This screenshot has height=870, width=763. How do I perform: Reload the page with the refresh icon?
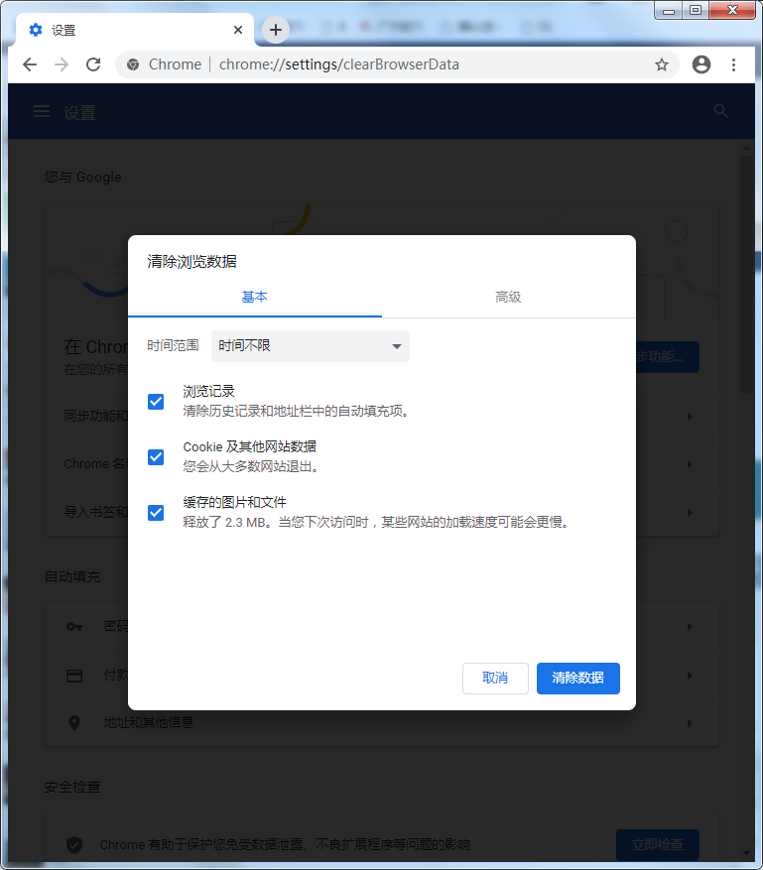click(93, 64)
